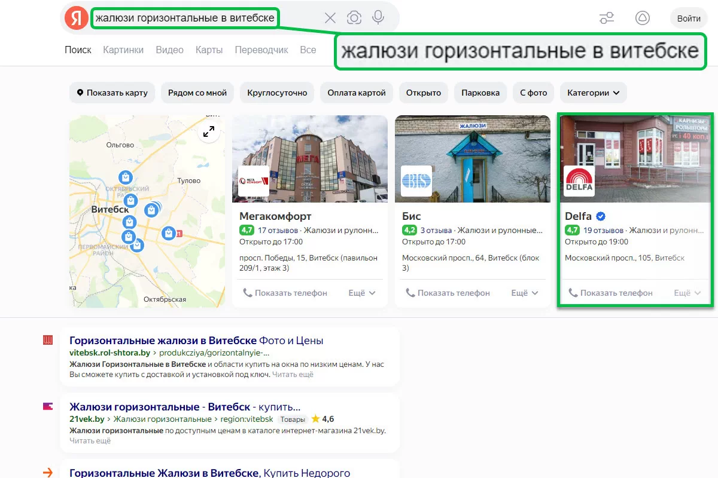Click the Yandex logo icon
Screen dimensions: 718x478
click(77, 18)
